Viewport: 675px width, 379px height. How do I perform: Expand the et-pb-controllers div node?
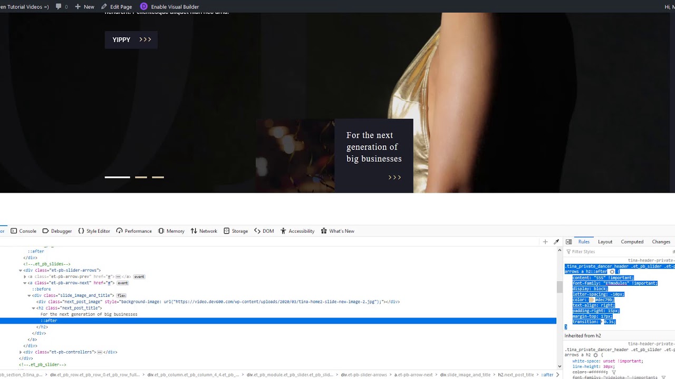20,352
